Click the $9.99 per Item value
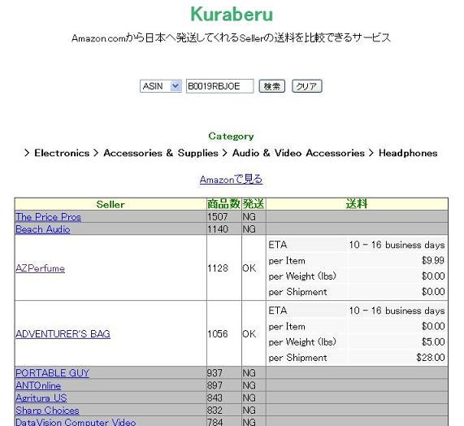Screen dimensions: 464x426 click(433, 260)
